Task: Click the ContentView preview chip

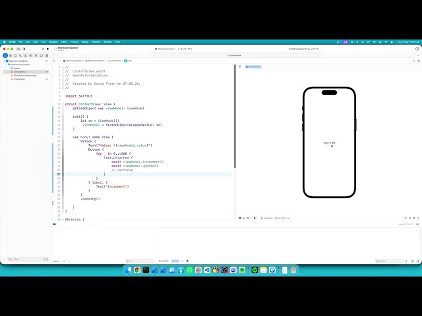Action: coord(253,66)
